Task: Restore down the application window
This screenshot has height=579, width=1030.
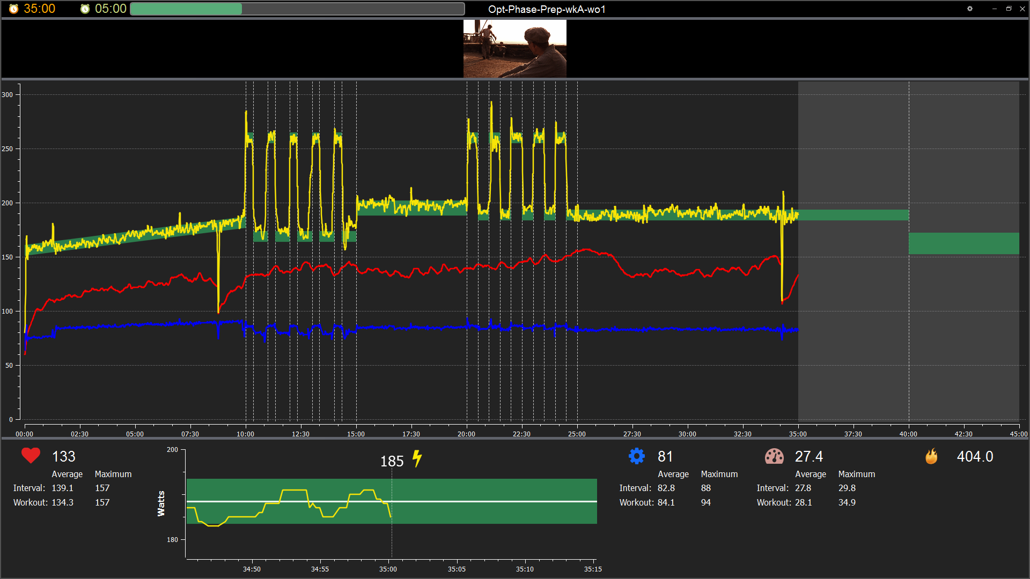Action: pyautogui.click(x=1009, y=9)
